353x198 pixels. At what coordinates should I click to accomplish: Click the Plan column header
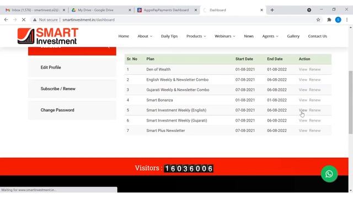click(x=150, y=59)
